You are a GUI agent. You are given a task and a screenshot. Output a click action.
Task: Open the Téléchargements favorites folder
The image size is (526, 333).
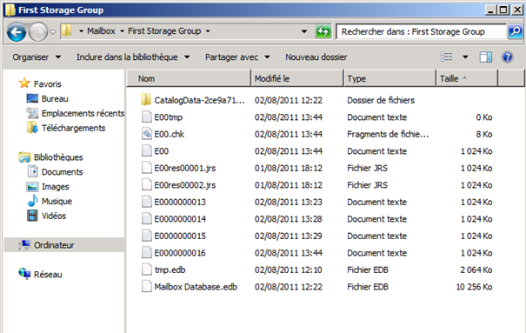[x=73, y=128]
